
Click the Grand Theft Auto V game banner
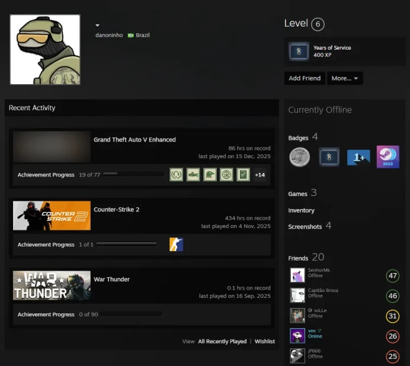tap(52, 147)
